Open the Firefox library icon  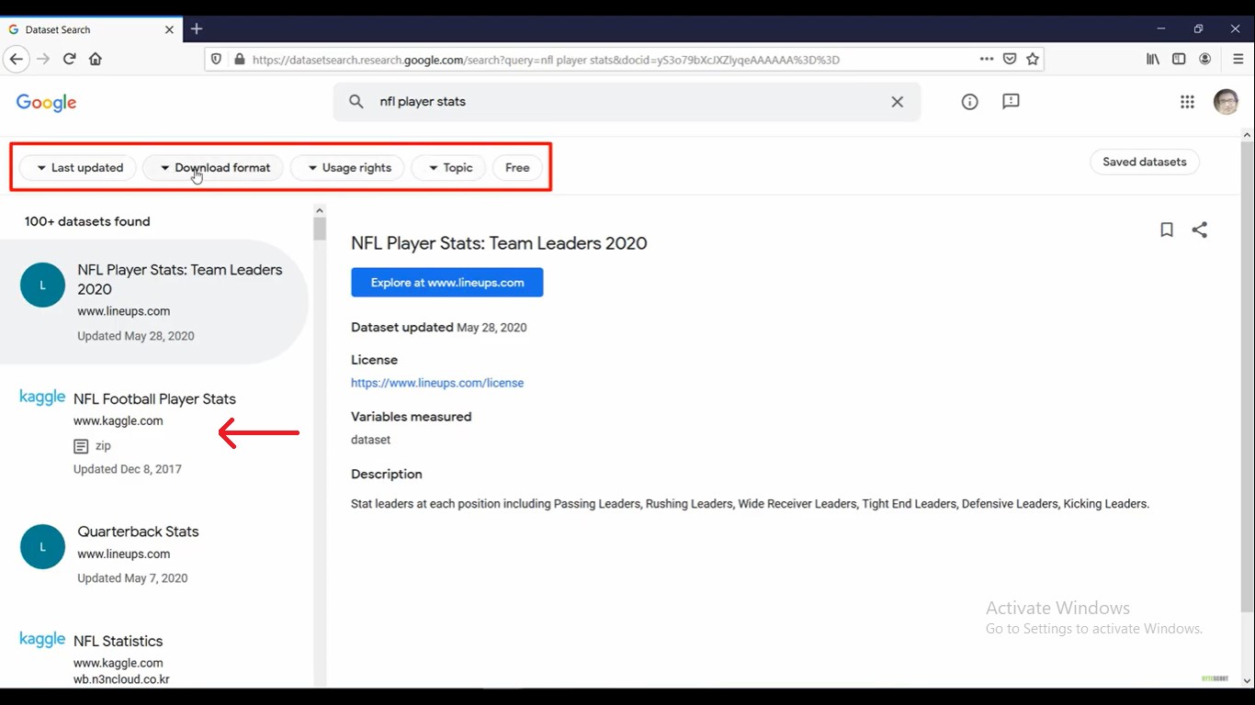pyautogui.click(x=1152, y=59)
